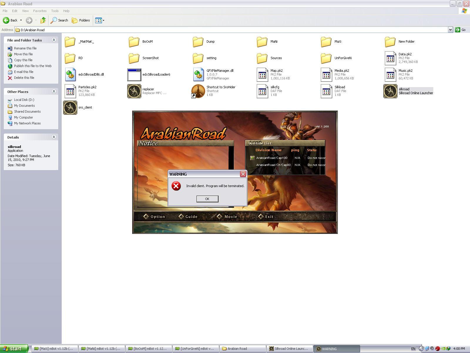The image size is (470, 353).
Task: Select the RD folder icon
Action: [70, 58]
